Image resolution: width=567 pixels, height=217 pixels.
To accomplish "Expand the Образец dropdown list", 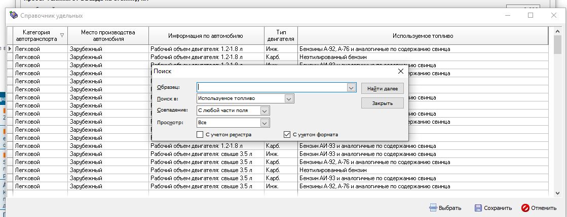I will pos(352,87).
